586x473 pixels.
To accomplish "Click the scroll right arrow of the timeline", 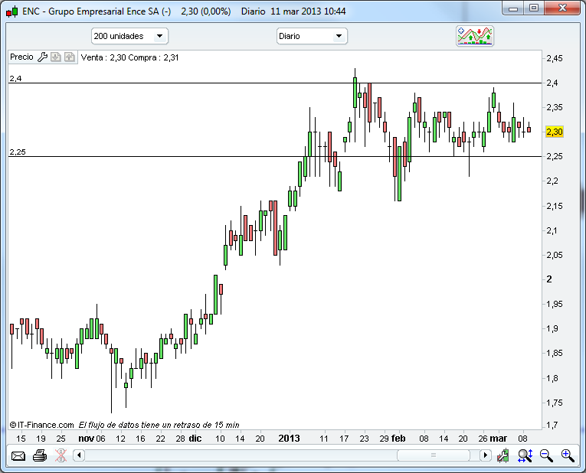I will [485, 455].
